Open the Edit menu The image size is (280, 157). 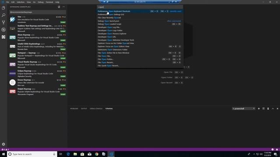[13, 2]
